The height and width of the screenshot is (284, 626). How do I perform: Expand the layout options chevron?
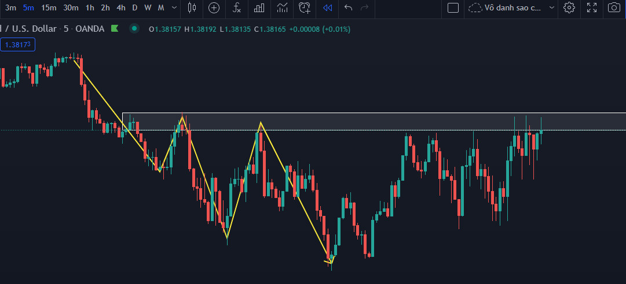click(x=551, y=8)
